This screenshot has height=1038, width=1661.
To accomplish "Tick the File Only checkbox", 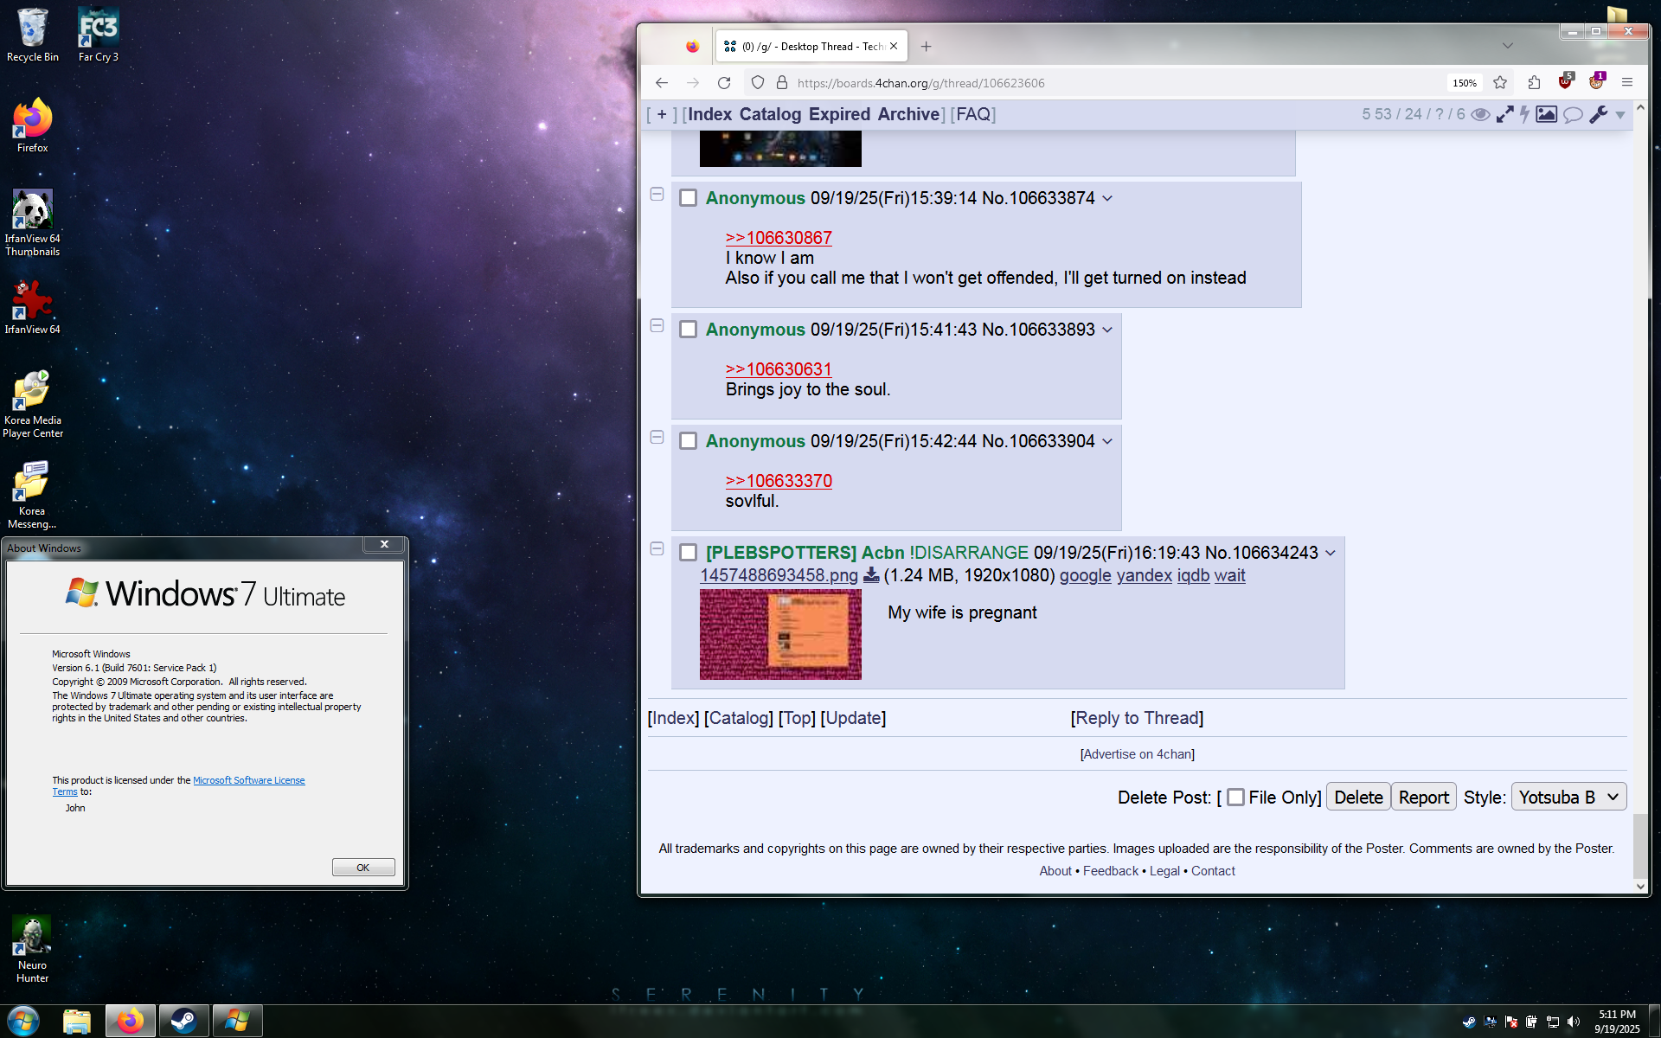I will [x=1235, y=797].
